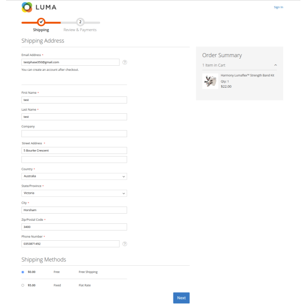Open the State/Province dropdown
Viewport: 306px width, 306px height.
pos(74,193)
